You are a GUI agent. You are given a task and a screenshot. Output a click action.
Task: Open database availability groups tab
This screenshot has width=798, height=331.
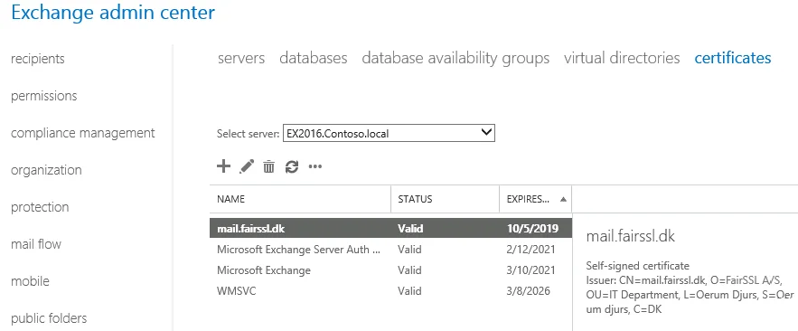click(x=455, y=59)
